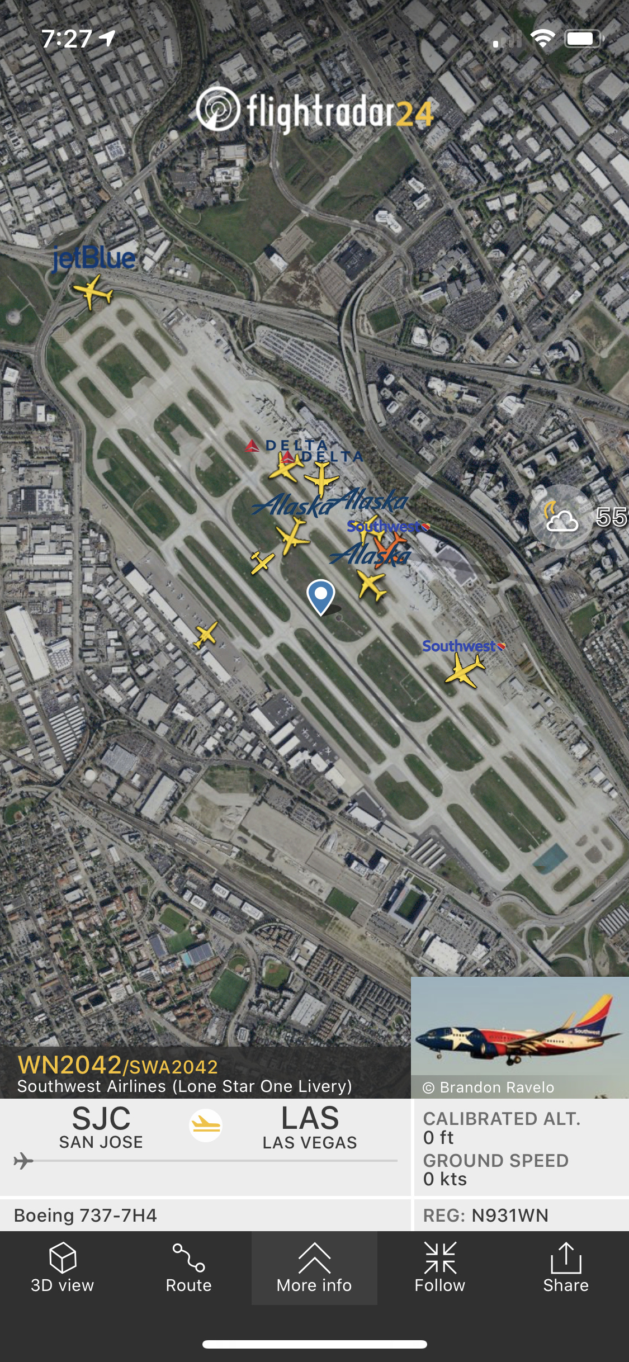Tap the jetBlue aircraft icon
Screen dimensions: 629x1362
(93, 291)
